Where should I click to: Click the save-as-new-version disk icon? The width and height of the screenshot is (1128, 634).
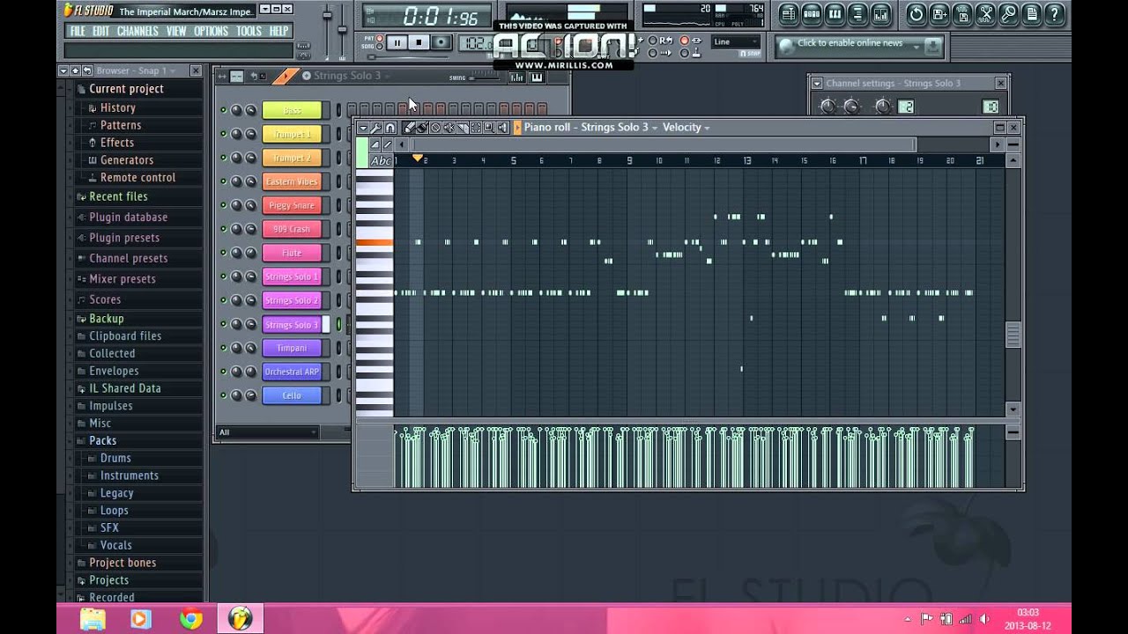pos(939,14)
